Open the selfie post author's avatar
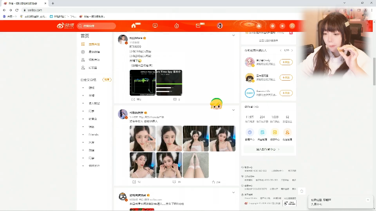376x211 pixels. (x=123, y=114)
